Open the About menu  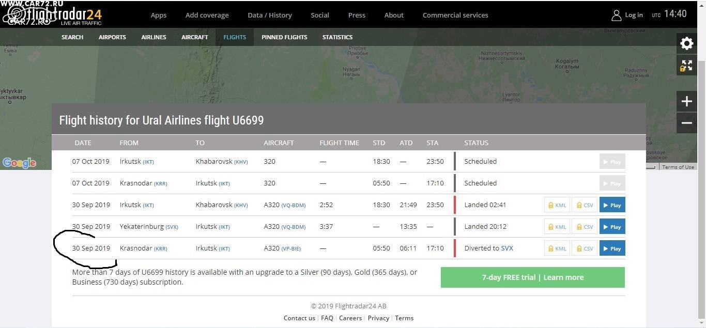click(x=394, y=15)
